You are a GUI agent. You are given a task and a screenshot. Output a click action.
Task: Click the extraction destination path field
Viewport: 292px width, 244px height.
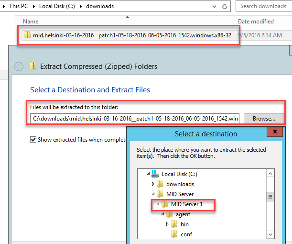point(135,119)
